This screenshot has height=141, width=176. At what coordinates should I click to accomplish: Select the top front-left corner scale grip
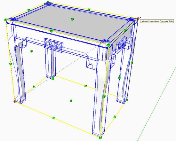pyautogui.click(x=6, y=20)
